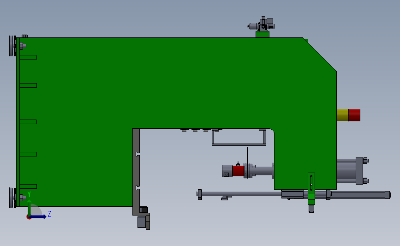Click the blue Z axis arrow of the triad
Screen dimensions: 400x246
point(38,216)
